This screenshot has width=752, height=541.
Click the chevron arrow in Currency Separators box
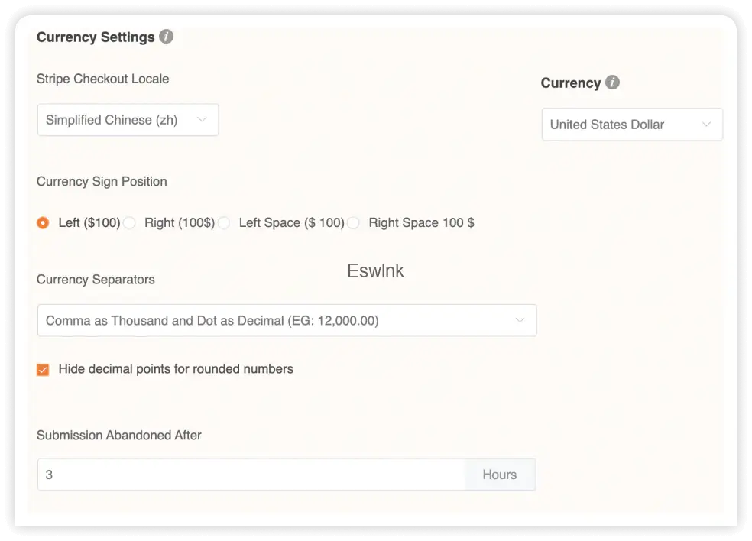(x=520, y=320)
